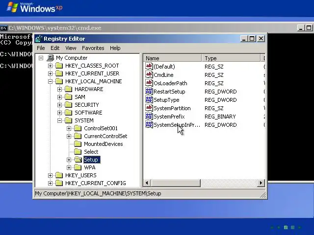This screenshot has width=314, height=235.
Task: Select the HKEY_CLASSES_ROOT folder icon
Action: click(x=59, y=66)
